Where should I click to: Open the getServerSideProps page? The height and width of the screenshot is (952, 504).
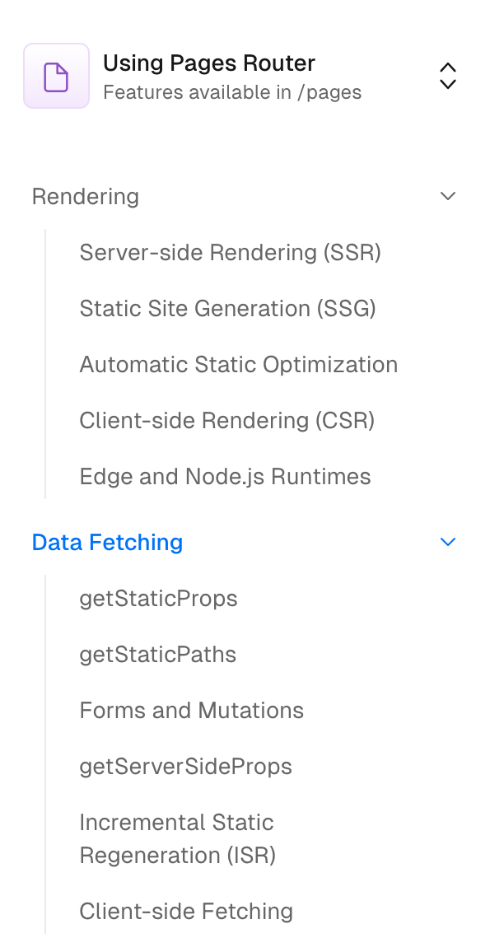pyautogui.click(x=185, y=767)
